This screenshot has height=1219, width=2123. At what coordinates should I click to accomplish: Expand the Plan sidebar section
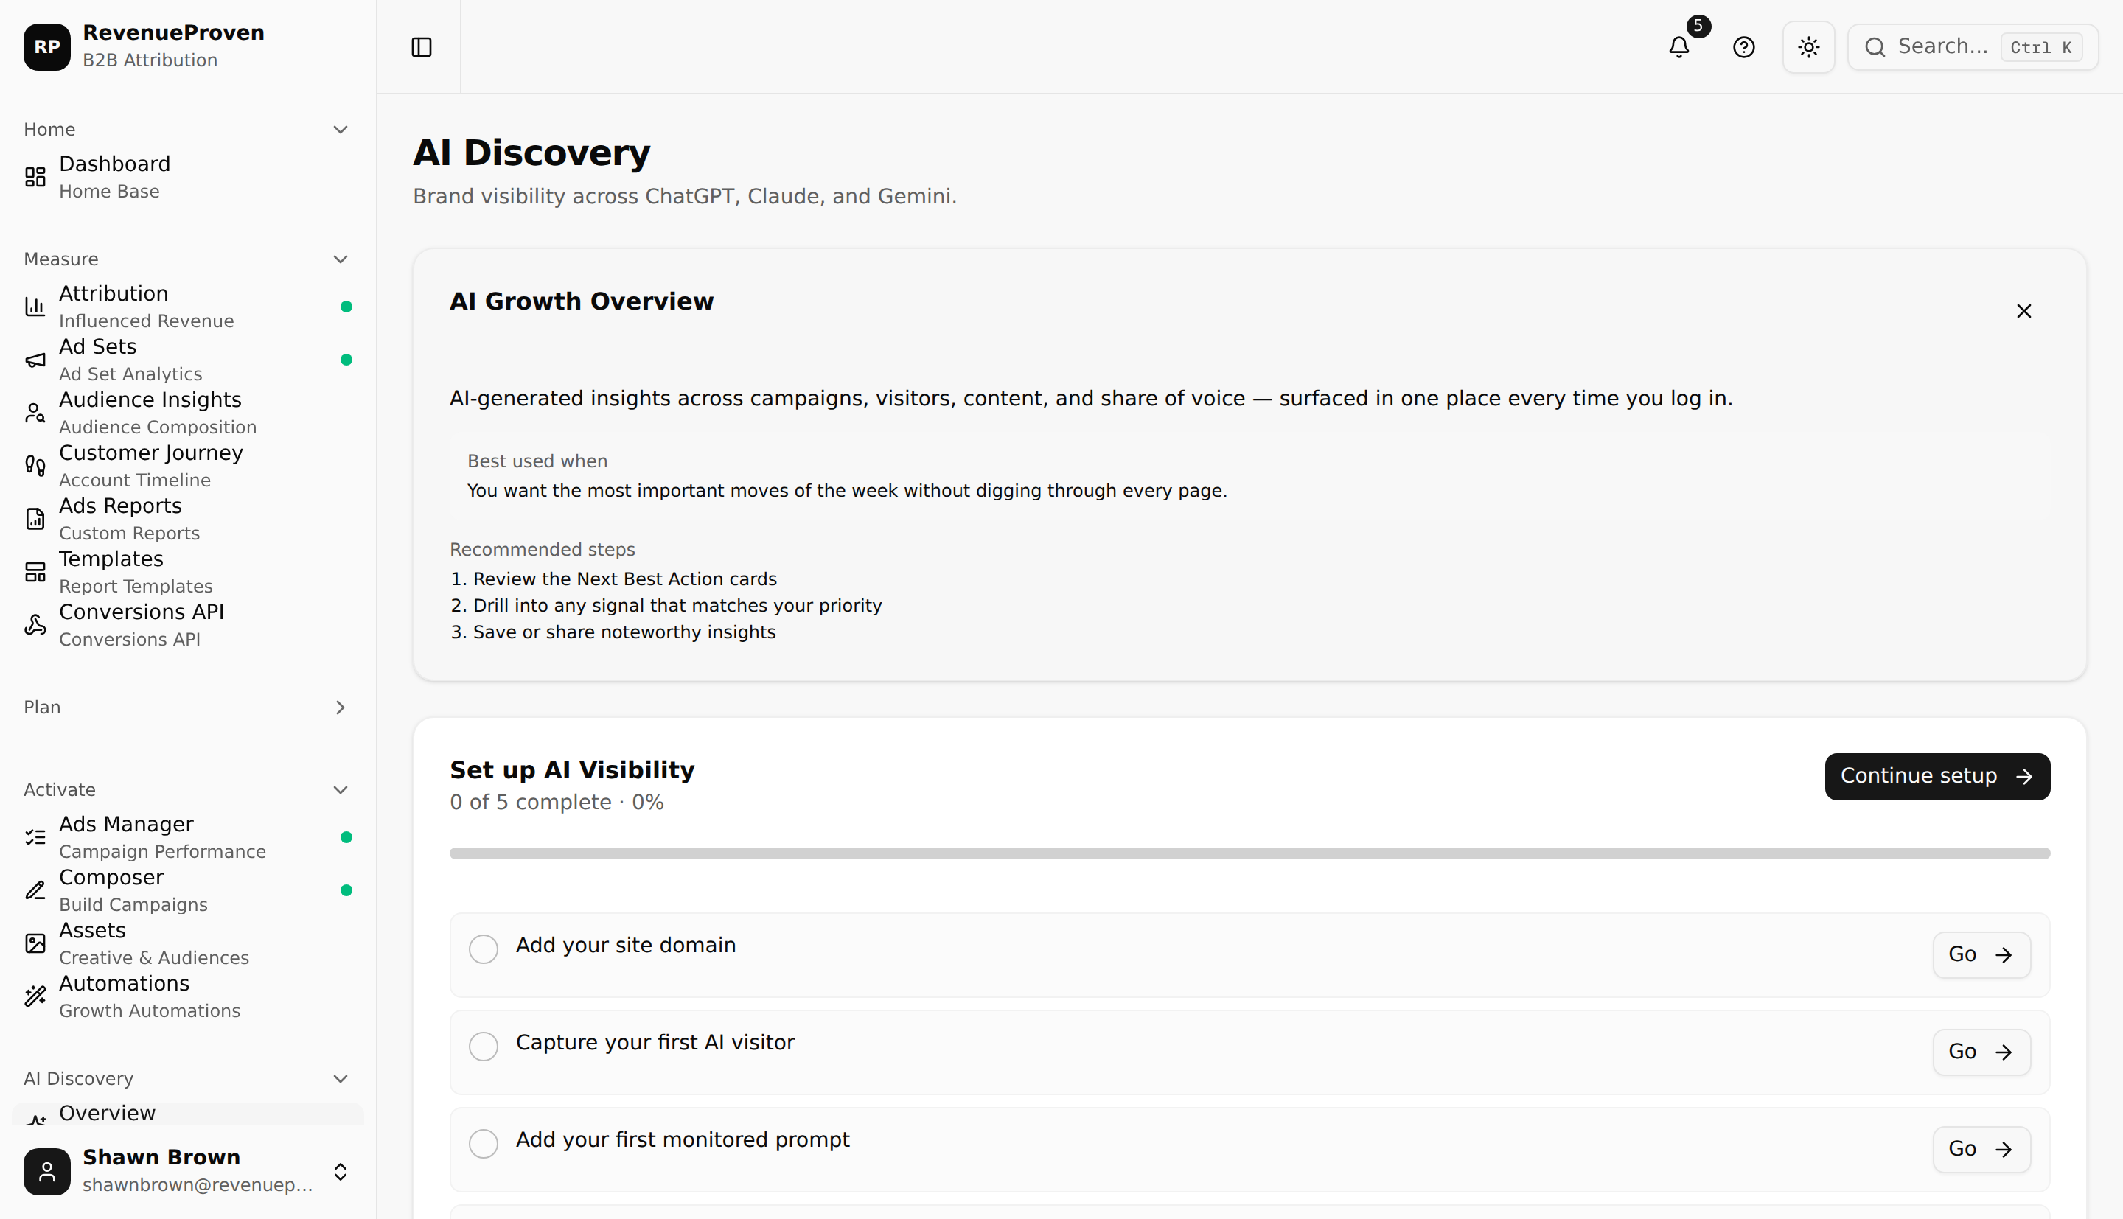pos(341,708)
